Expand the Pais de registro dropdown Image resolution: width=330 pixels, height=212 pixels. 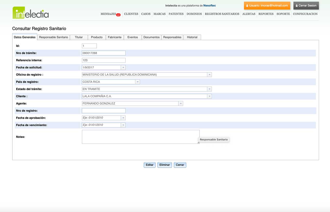coord(138,82)
